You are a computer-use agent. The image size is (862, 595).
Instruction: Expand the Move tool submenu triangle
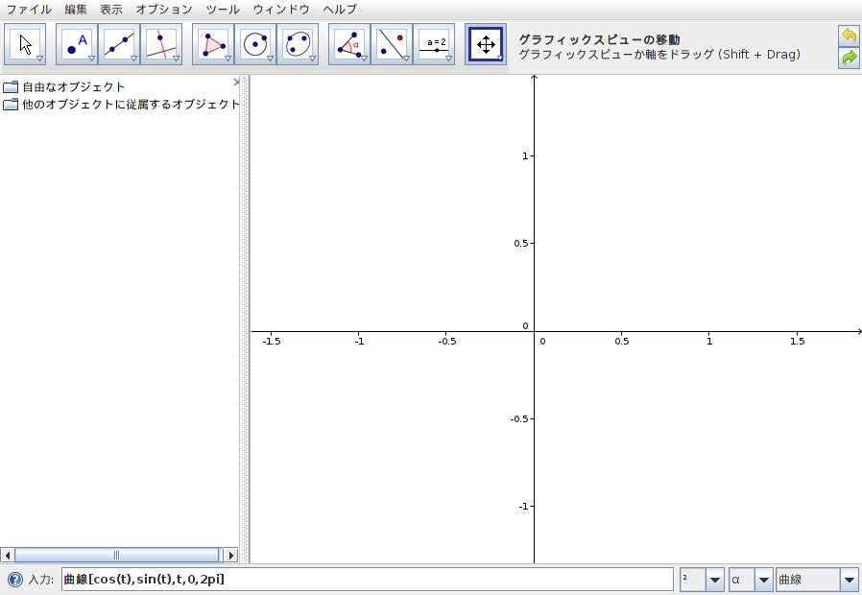coord(39,59)
